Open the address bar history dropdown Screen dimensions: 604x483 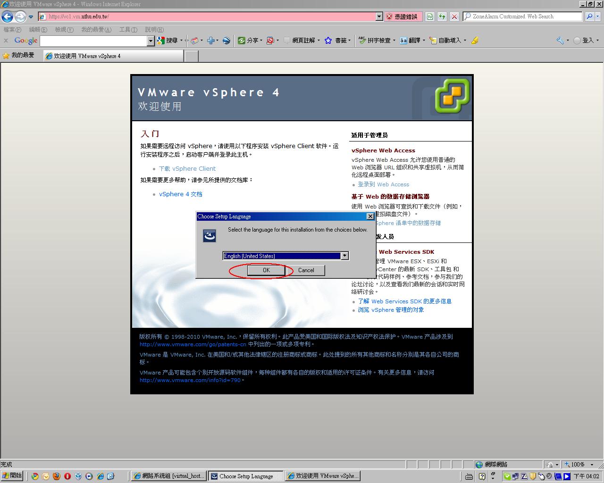pos(379,17)
